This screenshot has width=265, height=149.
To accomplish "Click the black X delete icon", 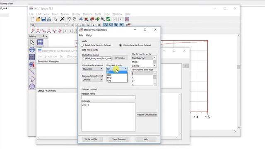I will pos(62,19).
